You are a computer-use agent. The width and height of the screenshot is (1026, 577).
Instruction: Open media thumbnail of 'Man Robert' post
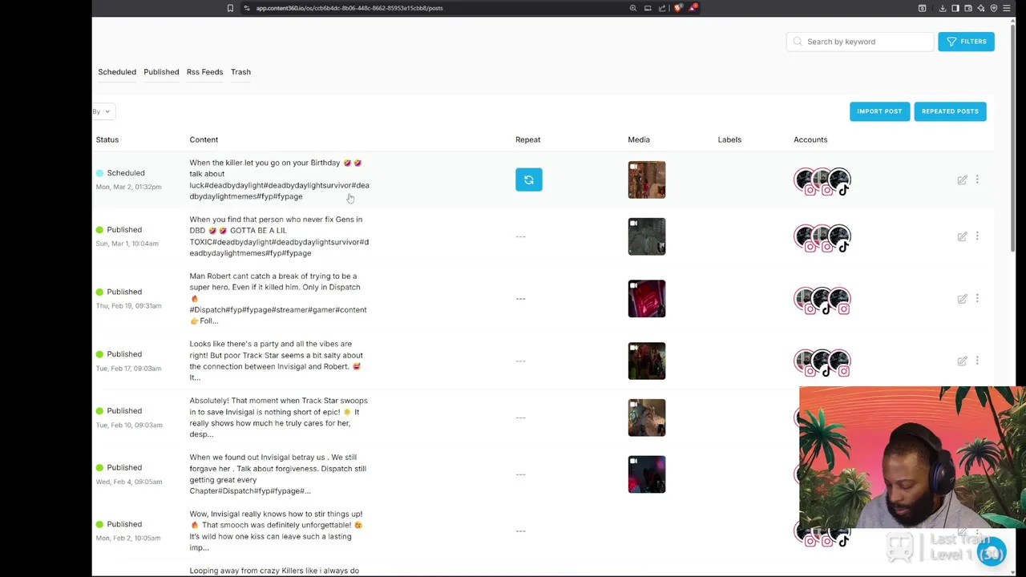pos(647,298)
